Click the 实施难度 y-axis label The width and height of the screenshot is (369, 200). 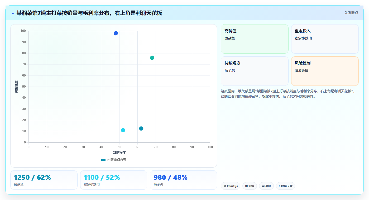[16, 87]
